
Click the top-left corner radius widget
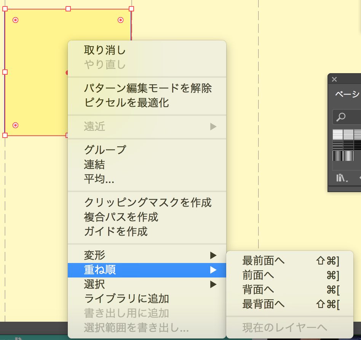(x=16, y=20)
